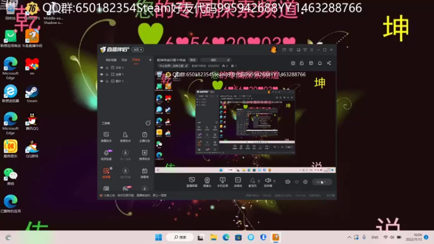Open the mail icon in the title bar
This screenshot has height=244, width=434.
284,50
